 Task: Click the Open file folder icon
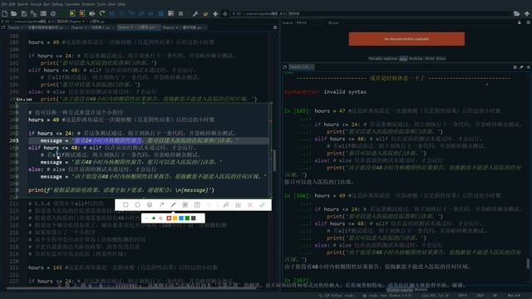pyautogui.click(x=14, y=13)
